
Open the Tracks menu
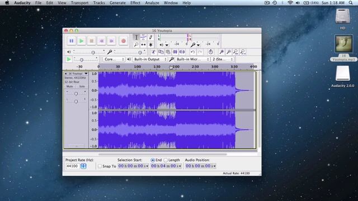(99, 3)
